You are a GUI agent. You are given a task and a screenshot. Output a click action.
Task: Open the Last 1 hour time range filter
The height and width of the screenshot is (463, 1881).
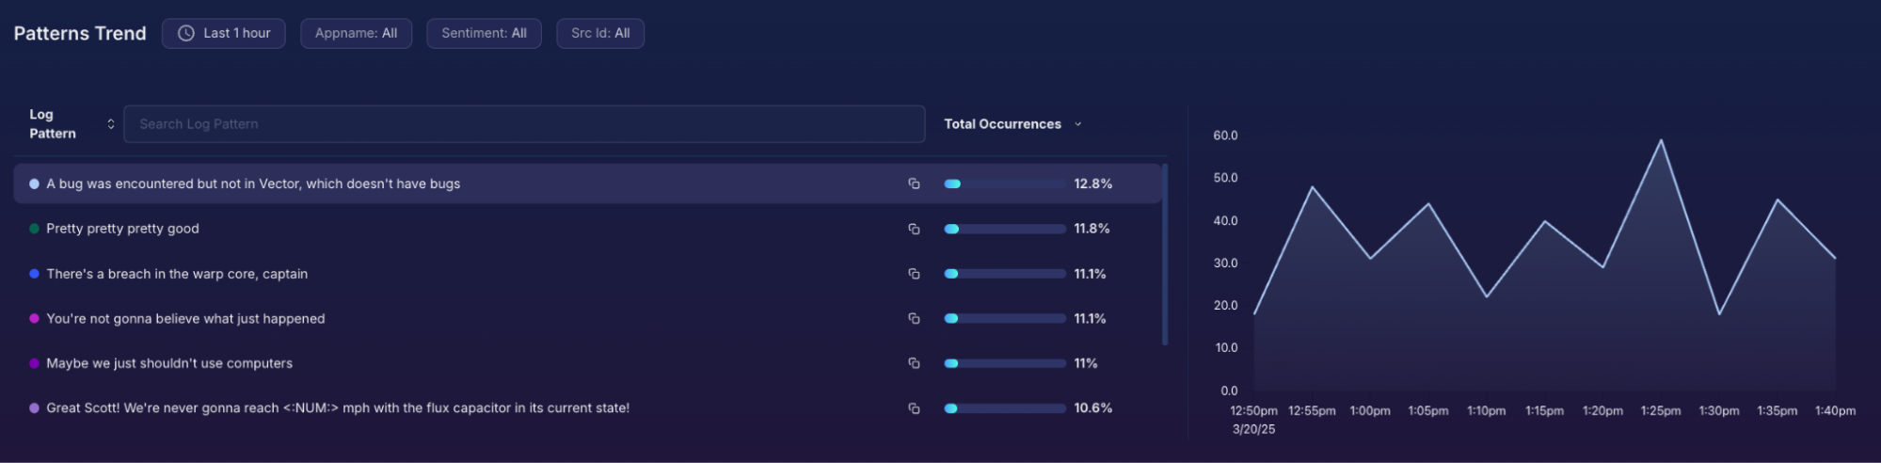(224, 34)
